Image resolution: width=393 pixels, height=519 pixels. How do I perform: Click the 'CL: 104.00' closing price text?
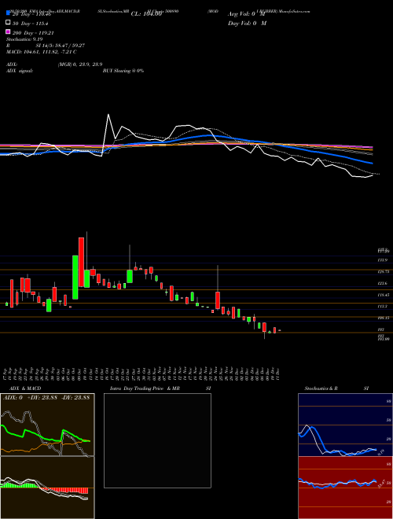pyautogui.click(x=146, y=14)
